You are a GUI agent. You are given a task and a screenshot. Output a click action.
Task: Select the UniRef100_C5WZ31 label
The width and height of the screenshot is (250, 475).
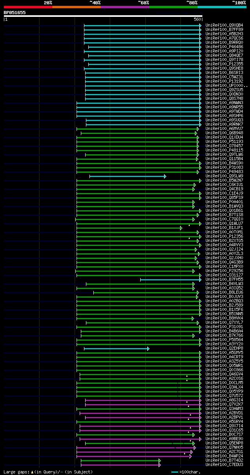tap(224, 77)
